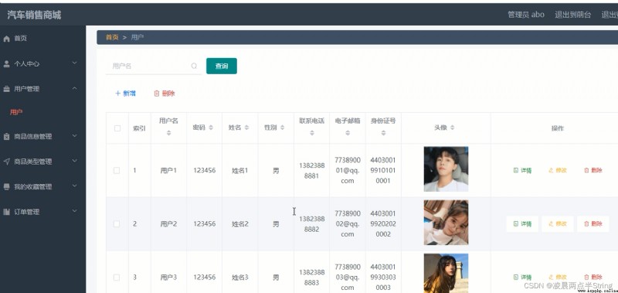Select all rows with header checkbox

click(117, 128)
